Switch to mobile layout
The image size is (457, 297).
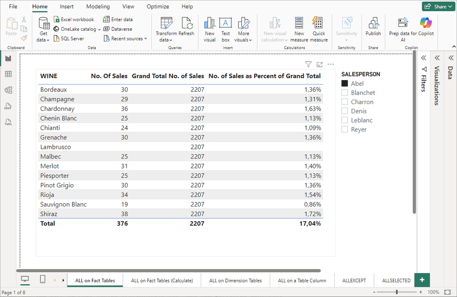(x=43, y=280)
